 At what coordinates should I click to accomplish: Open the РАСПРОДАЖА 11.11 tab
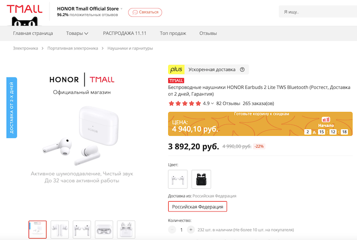pos(125,33)
